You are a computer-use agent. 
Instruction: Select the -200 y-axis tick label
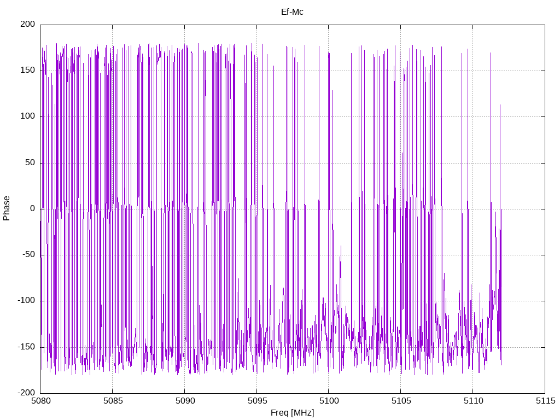[26, 393]
